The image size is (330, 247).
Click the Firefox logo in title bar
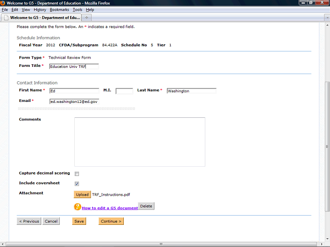[x=3, y=3]
